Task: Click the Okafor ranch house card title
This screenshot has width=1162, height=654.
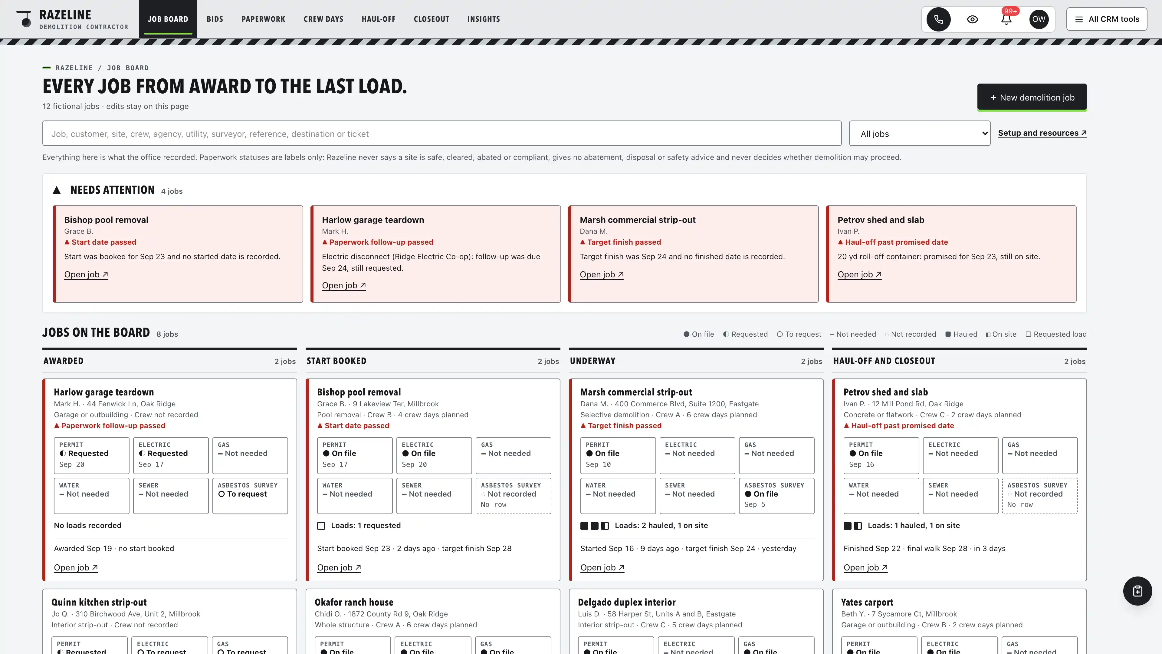Action: point(354,602)
